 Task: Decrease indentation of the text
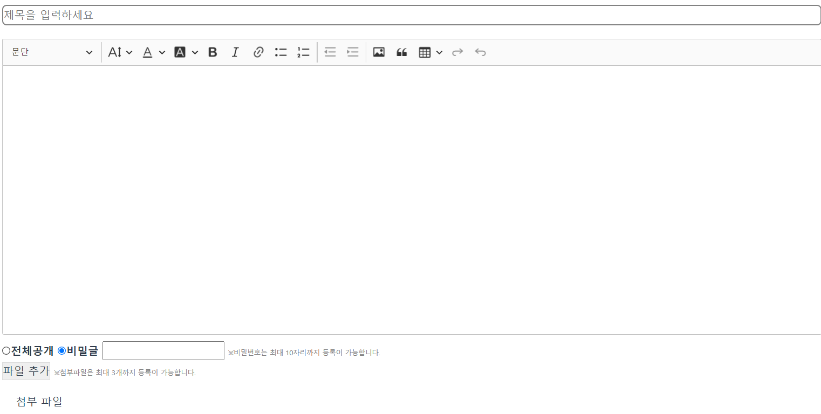click(330, 52)
